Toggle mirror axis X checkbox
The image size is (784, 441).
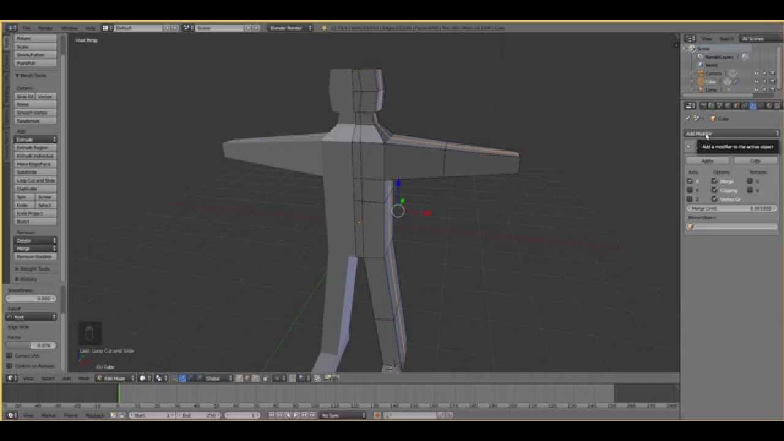(x=690, y=181)
